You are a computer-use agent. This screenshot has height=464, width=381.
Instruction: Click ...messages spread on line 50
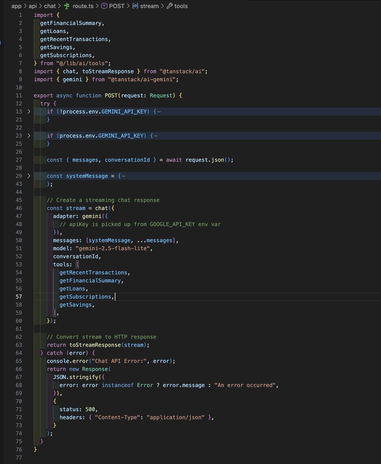click(154, 241)
